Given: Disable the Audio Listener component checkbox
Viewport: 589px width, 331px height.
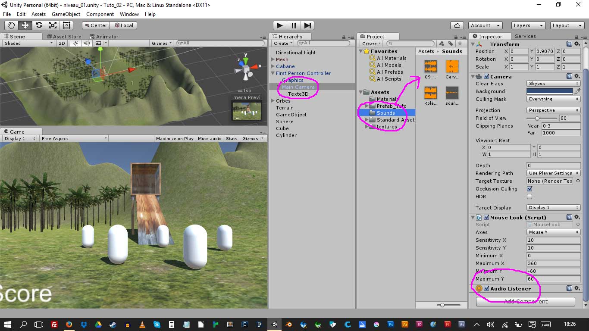Looking at the screenshot, I should (487, 289).
